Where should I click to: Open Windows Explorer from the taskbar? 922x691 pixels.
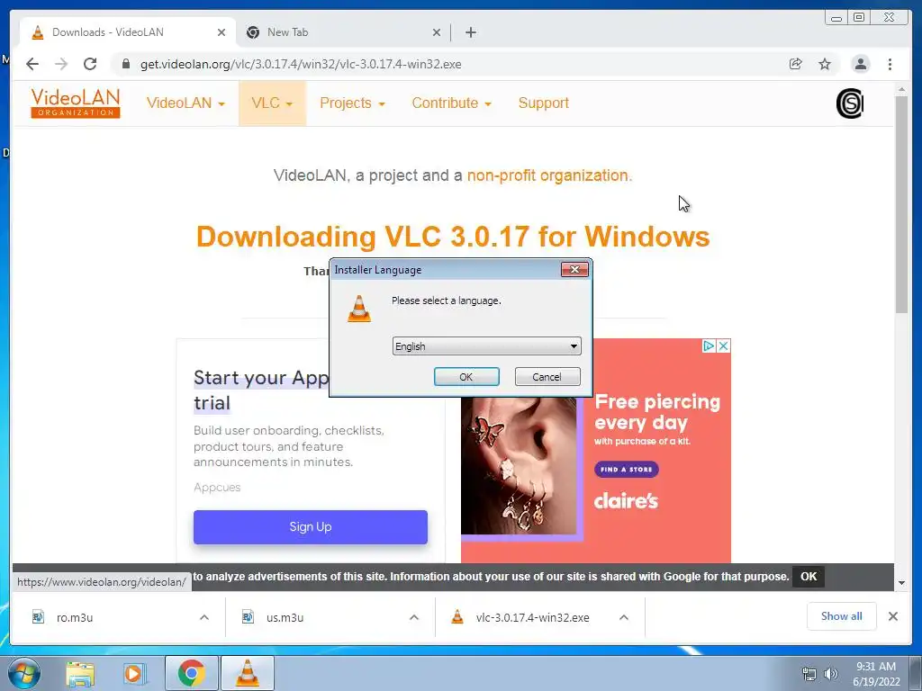pos(80,674)
